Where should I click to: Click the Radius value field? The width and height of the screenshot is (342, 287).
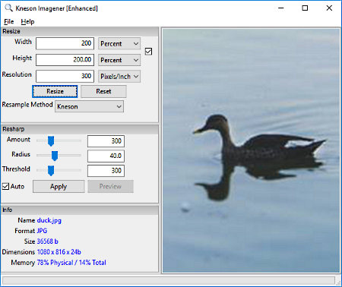pyautogui.click(x=106, y=156)
